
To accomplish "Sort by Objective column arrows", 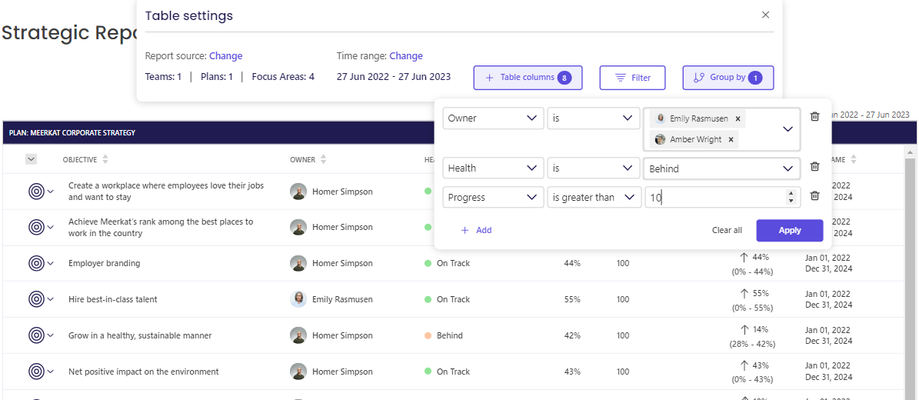I will click(x=105, y=159).
